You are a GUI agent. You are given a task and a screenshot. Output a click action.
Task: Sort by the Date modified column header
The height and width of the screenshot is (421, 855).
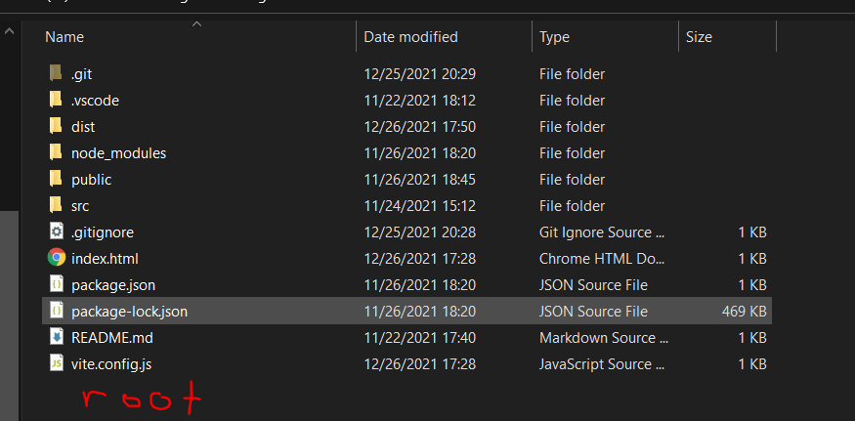pos(410,37)
